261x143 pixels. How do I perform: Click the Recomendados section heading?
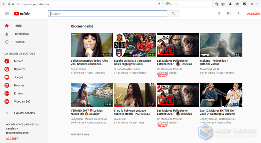[82, 26]
